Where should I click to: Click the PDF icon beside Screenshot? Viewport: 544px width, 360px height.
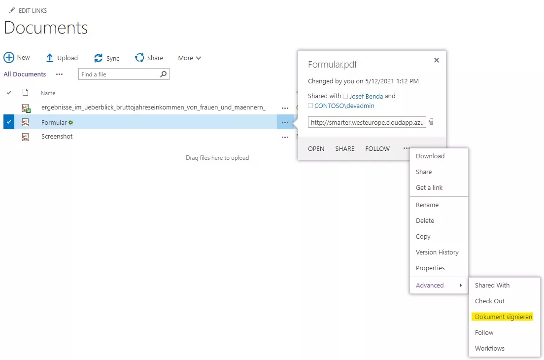(x=26, y=137)
